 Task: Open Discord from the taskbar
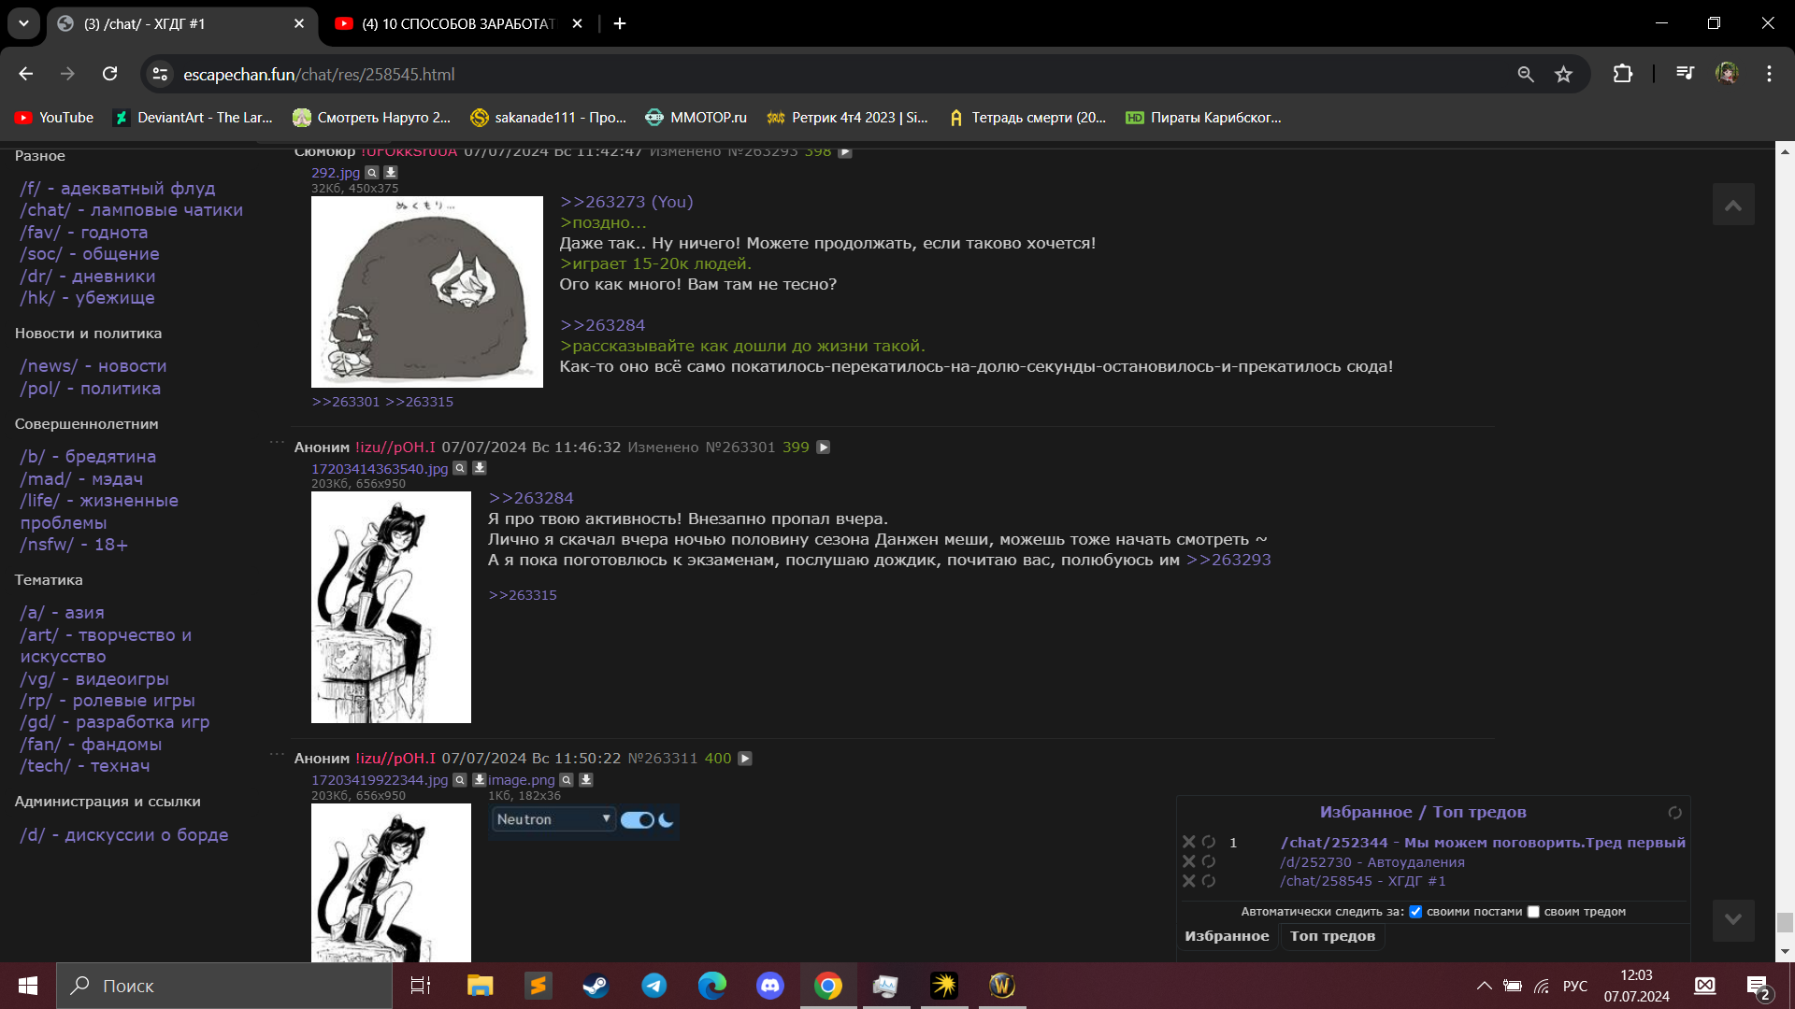769,986
